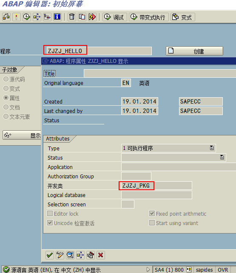Click the OVR overwrite mode indicator
This screenshot has height=273, width=236.
click(223, 270)
